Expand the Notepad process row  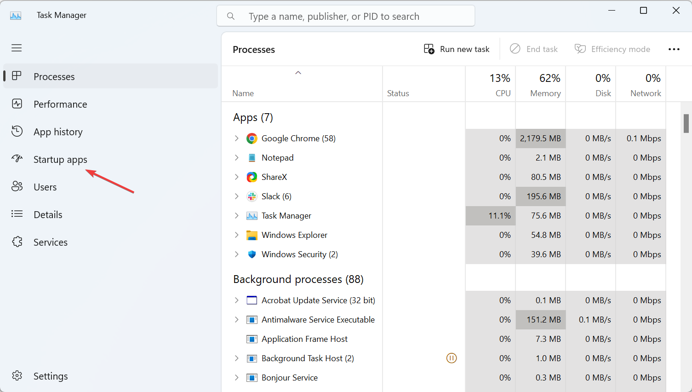click(237, 158)
